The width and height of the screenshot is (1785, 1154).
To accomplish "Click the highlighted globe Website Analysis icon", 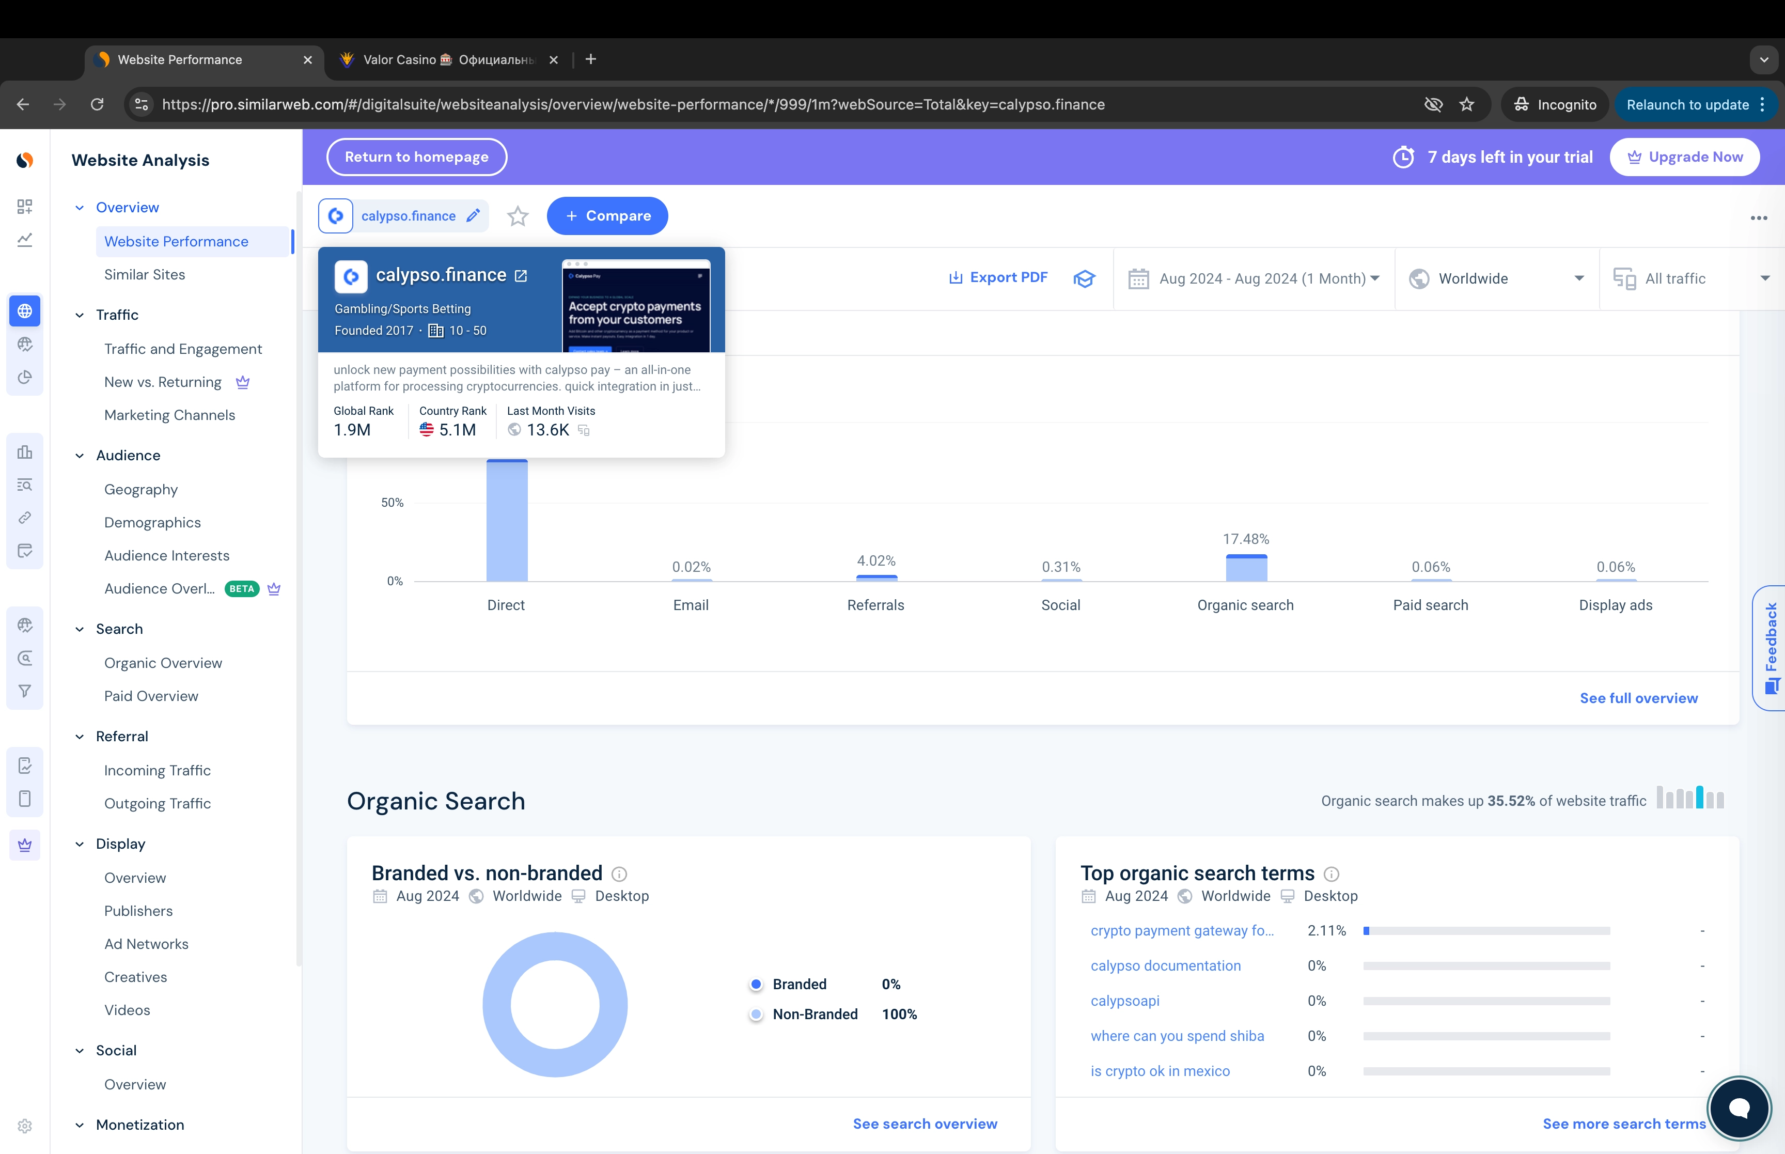I will 25,310.
